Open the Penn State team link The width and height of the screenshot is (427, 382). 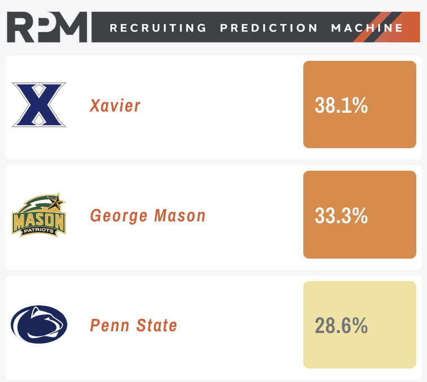[133, 325]
